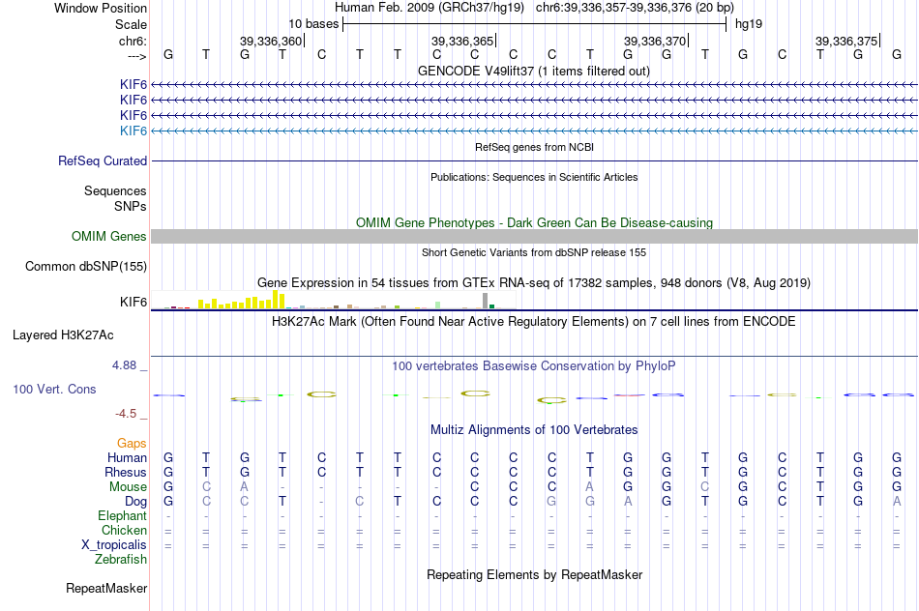919x611 pixels.
Task: Select the Rhesus alignment row label
Action: (x=126, y=472)
